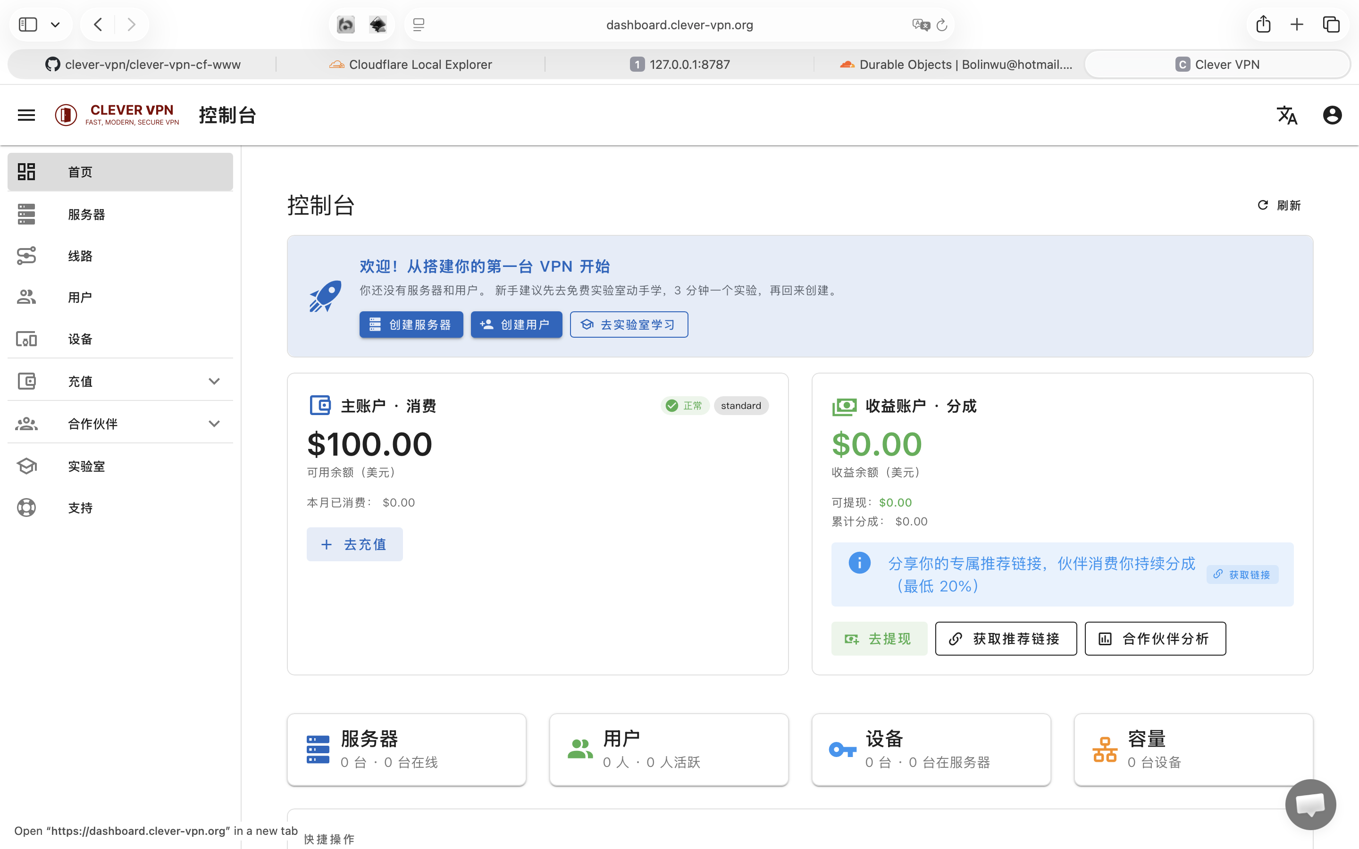Open 用户 in the sidebar
This screenshot has width=1359, height=849.
pos(120,297)
